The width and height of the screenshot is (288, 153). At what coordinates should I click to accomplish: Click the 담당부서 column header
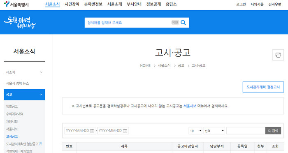tap(217, 146)
